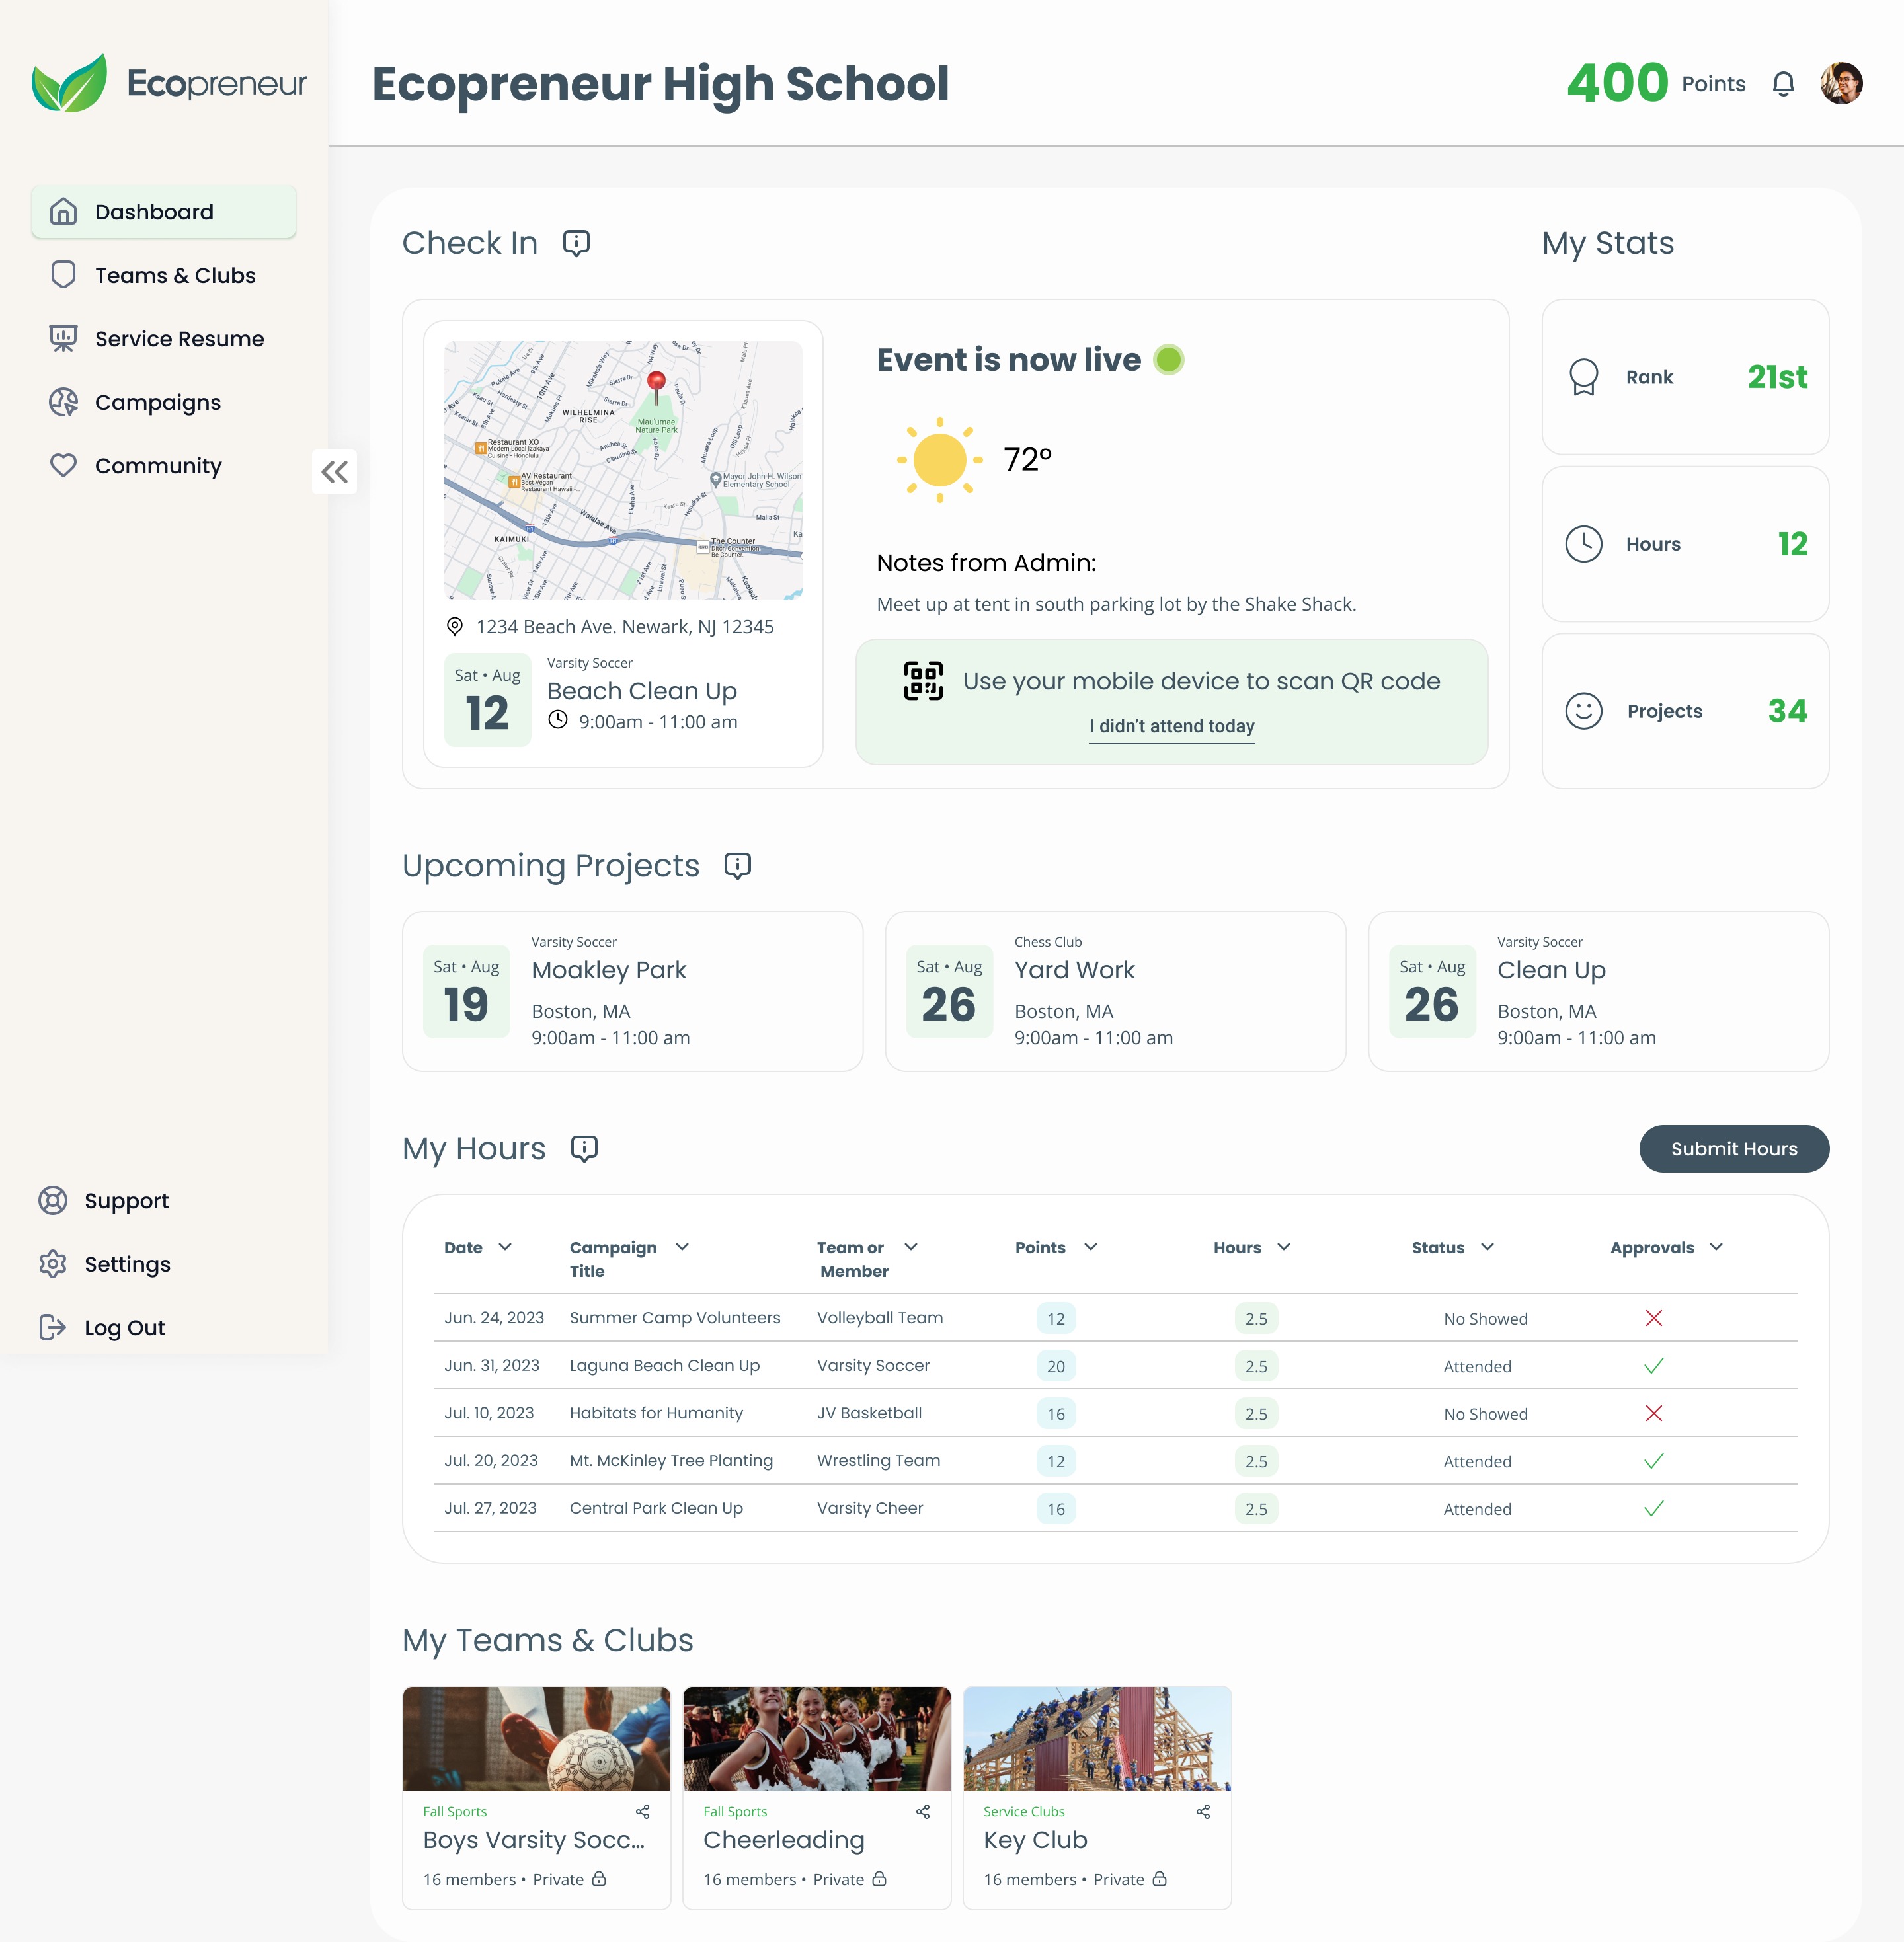
Task: Open Teams & Clubs in sidebar
Action: pyautogui.click(x=175, y=275)
